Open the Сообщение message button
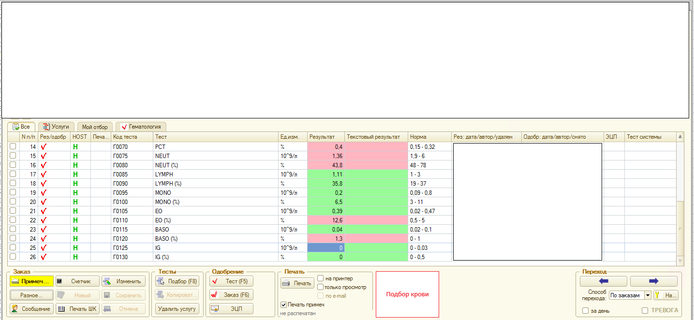The image size is (694, 320). (x=31, y=309)
